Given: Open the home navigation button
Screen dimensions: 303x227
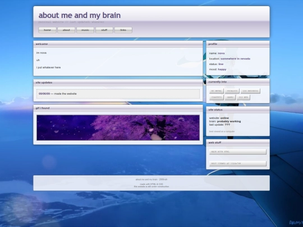Looking at the screenshot, I should pos(47,30).
